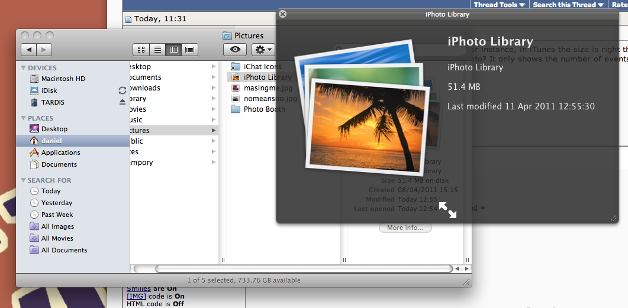Switch Finder to Cover Flow view
Image resolution: width=628 pixels, height=308 pixels.
(x=190, y=50)
